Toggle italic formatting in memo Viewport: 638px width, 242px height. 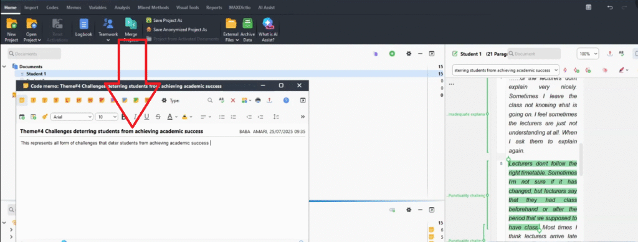(x=135, y=117)
